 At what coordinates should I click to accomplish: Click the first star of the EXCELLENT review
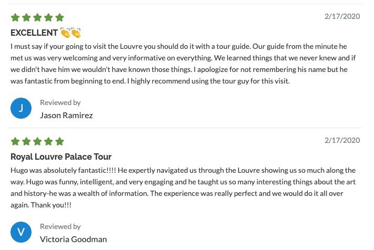click(x=15, y=18)
